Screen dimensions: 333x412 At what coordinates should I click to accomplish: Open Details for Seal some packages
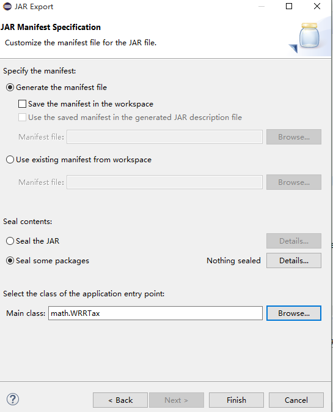tap(294, 260)
